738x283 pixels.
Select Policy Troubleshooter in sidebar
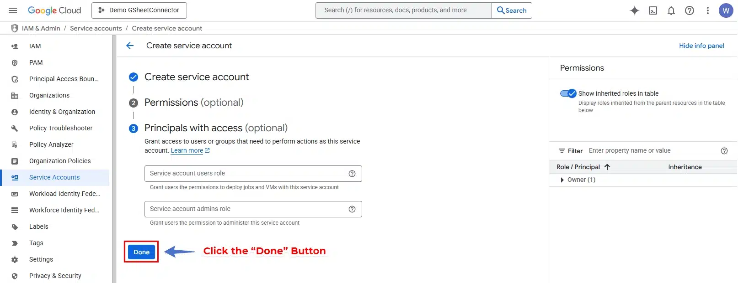[61, 128]
